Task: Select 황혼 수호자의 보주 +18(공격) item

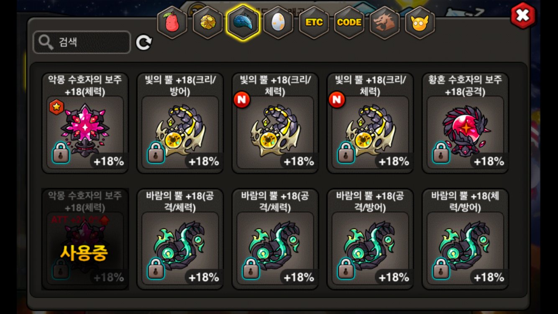Action: [465, 123]
